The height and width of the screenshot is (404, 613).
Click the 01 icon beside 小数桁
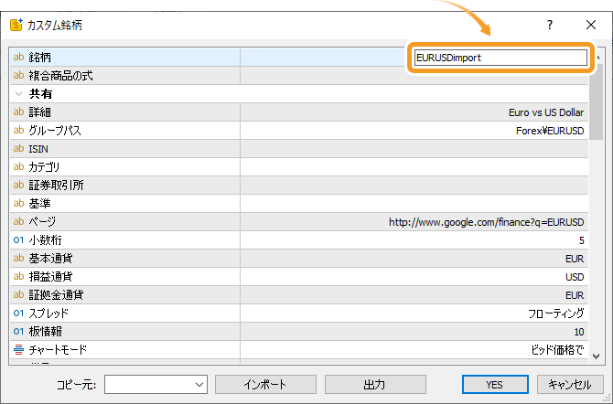tap(19, 239)
